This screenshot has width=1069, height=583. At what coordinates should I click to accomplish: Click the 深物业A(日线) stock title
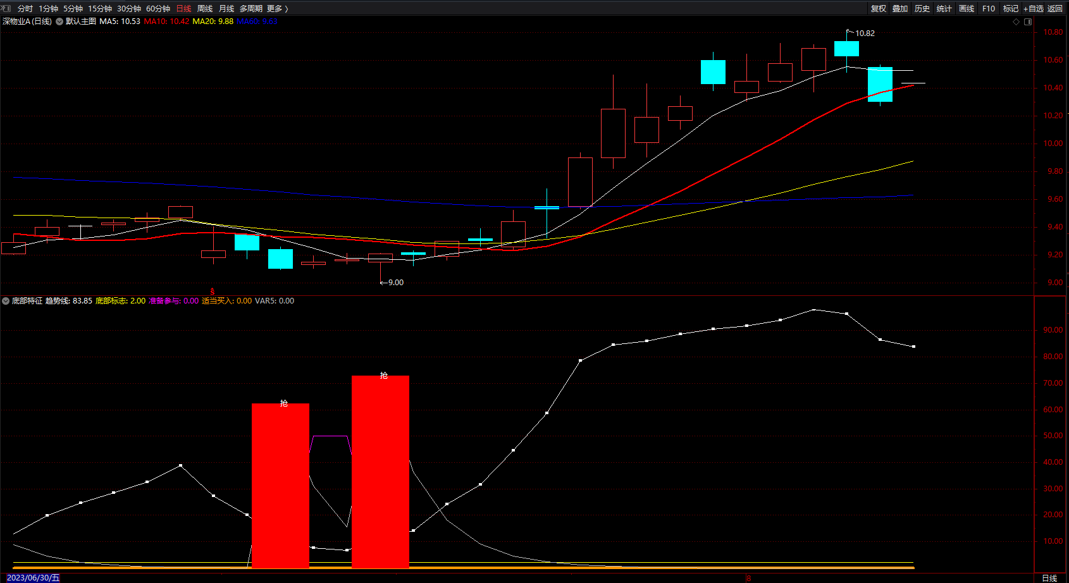tap(27, 21)
